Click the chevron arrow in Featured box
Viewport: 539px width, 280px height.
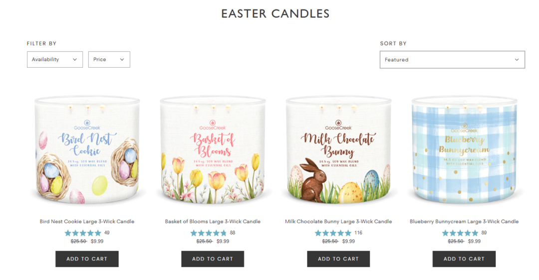tap(517, 60)
